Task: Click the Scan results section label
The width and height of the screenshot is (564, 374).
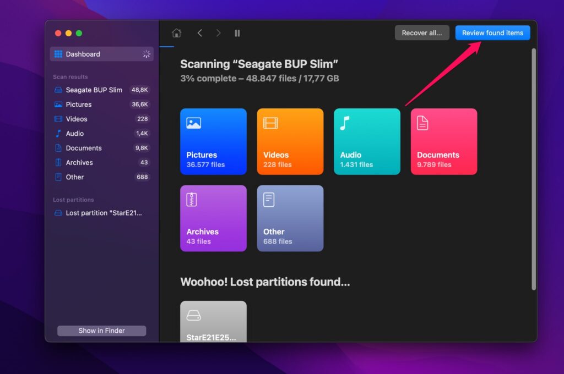Action: (70, 77)
